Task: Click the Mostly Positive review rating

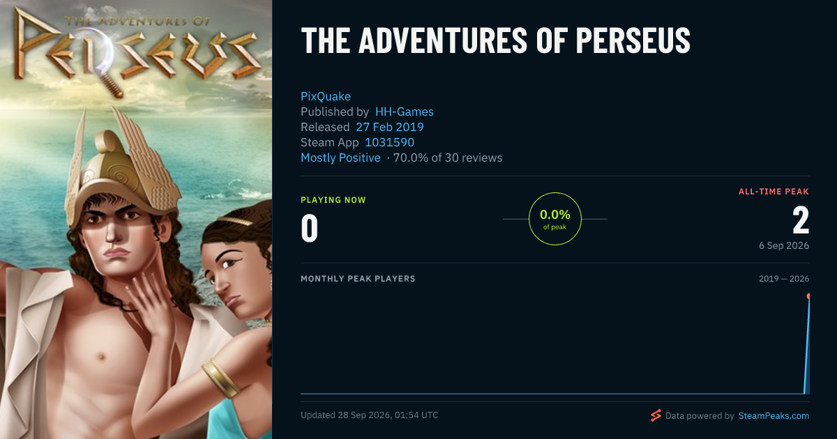Action: coord(340,157)
